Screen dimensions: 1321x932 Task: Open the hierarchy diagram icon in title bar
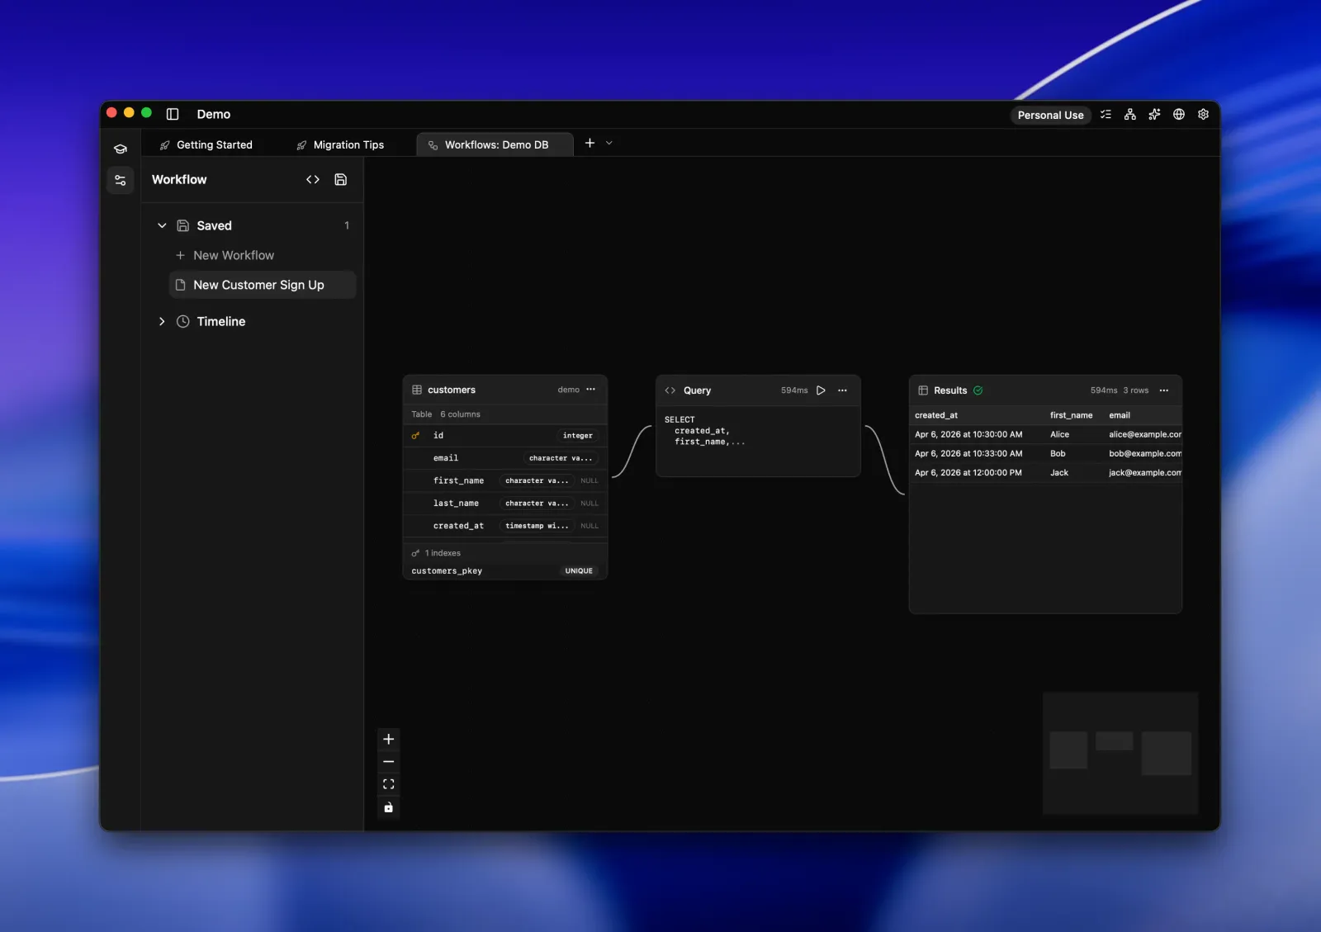point(1130,115)
